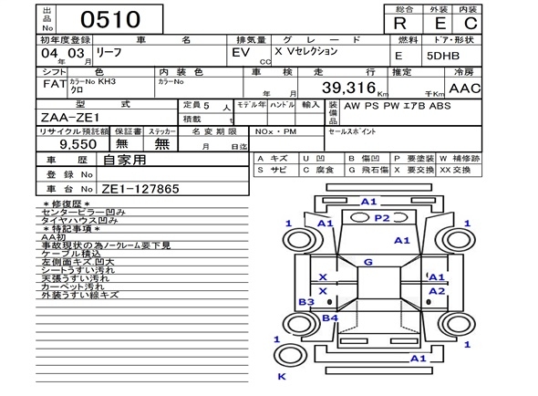Image resolution: width=538 pixels, height=396 pixels.
Task: Click the spare tire circle above K
Action: click(x=290, y=356)
